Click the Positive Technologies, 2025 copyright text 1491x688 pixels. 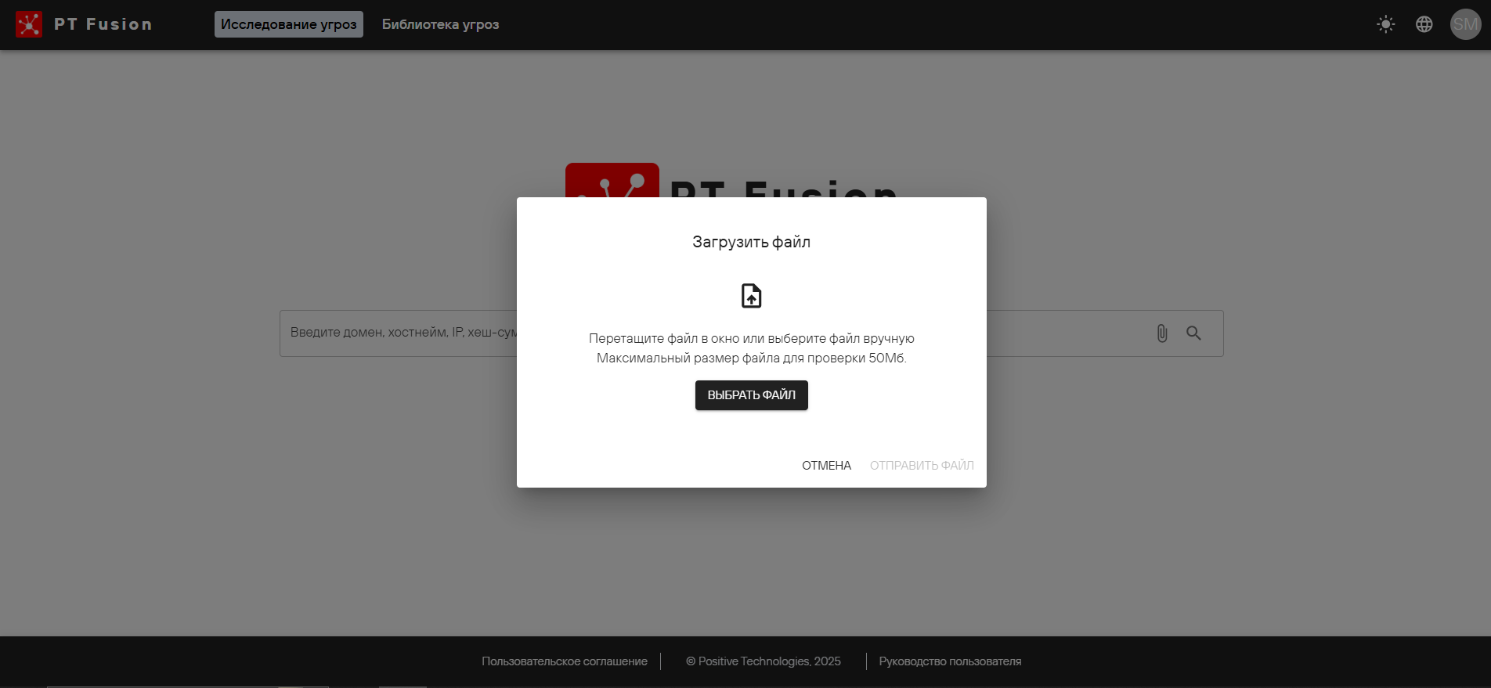[763, 661]
